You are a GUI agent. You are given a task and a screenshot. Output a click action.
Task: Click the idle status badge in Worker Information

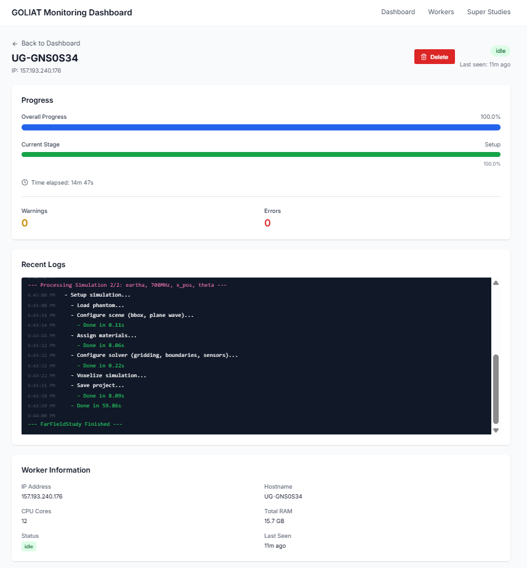28,546
